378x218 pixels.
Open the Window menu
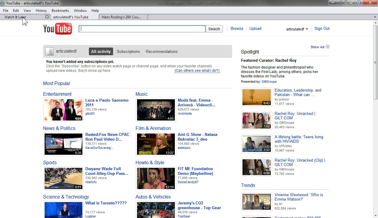point(80,10)
